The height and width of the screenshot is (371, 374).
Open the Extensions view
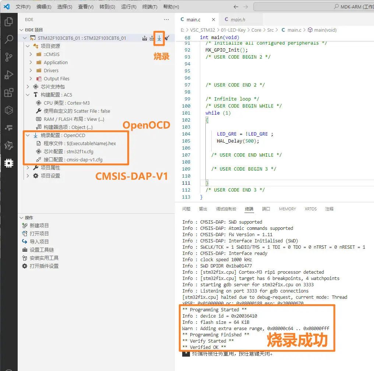9,92
